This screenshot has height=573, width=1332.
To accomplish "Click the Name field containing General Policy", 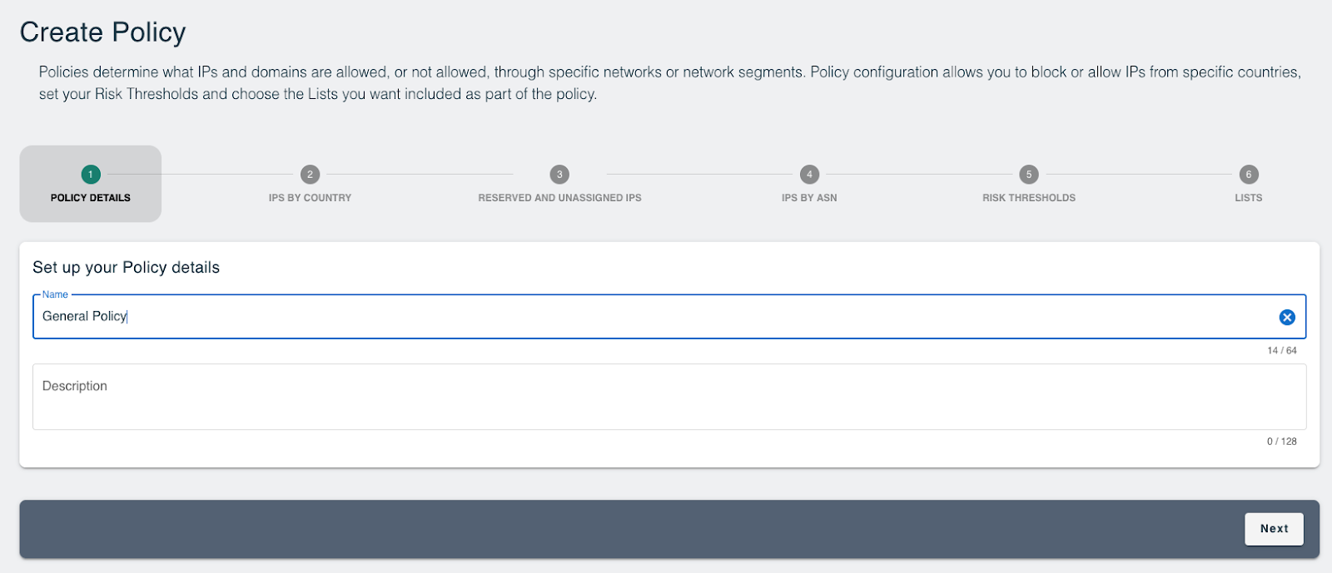I will [x=669, y=317].
